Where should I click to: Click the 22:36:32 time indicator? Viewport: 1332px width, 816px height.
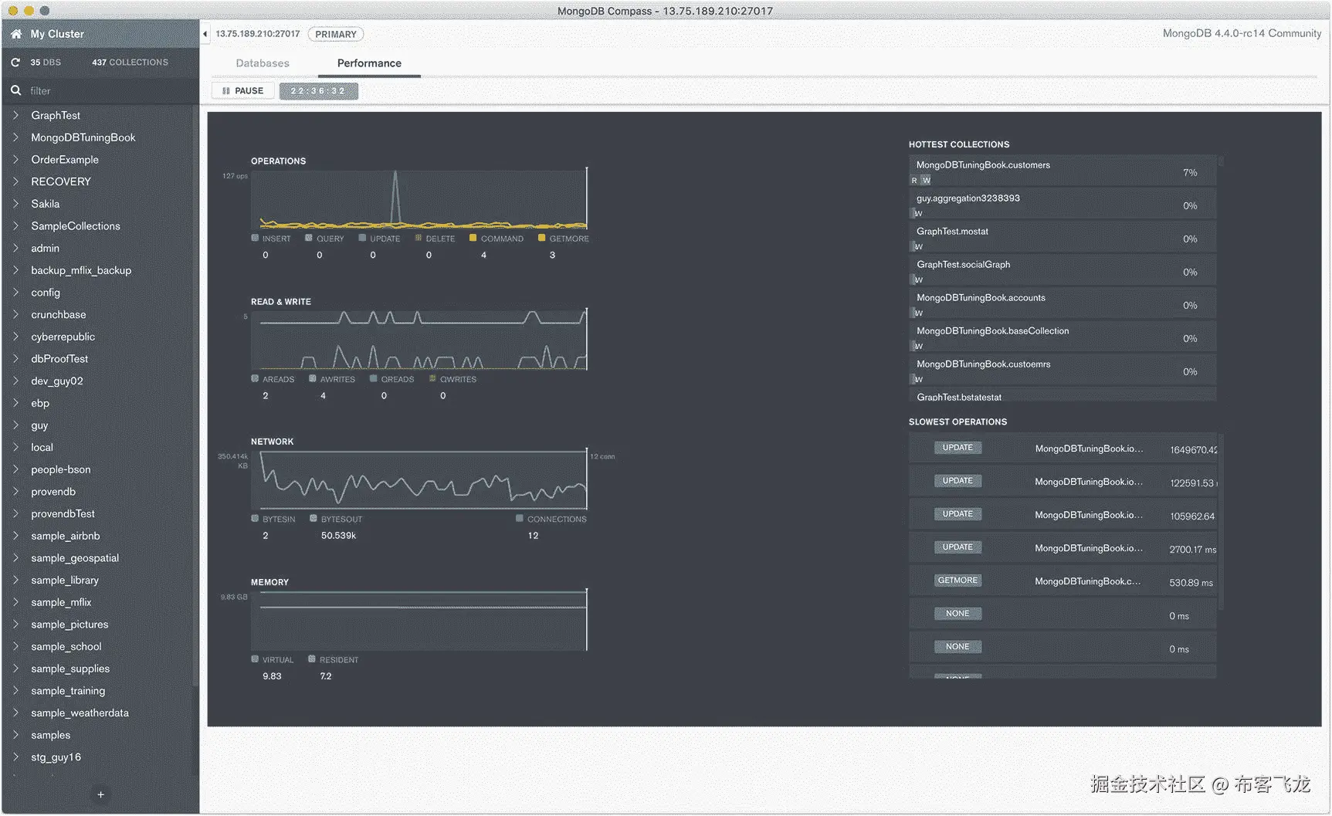pos(318,90)
